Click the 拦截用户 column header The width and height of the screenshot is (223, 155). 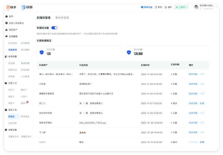(43, 65)
